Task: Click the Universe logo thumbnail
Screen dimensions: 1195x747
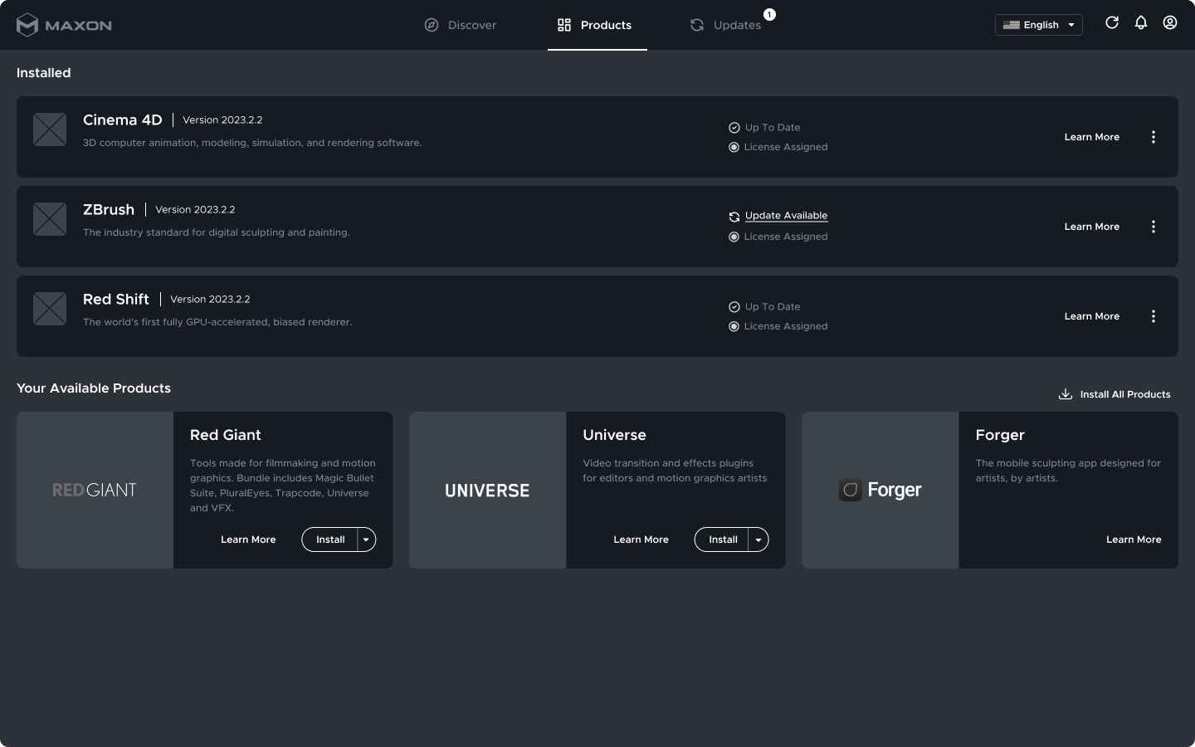Action: [487, 490]
